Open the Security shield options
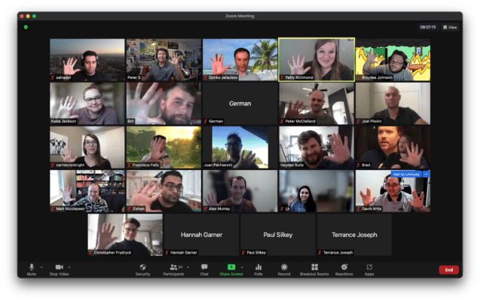The width and height of the screenshot is (480, 301). pos(142,268)
